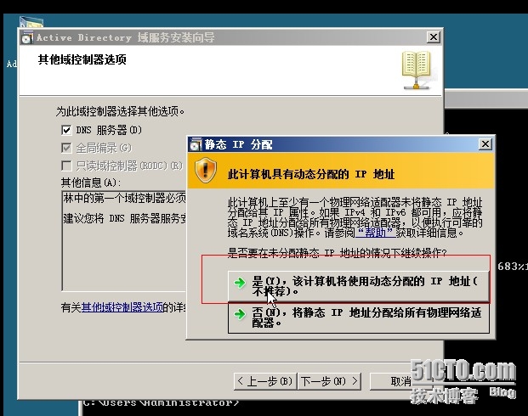Click the 静态 IP 分配 title bar icon
The height and width of the screenshot is (416, 528).
point(196,144)
